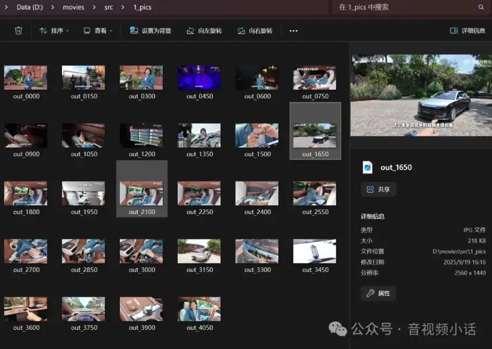
Task: Select the out_2100 thumbnail
Action: [x=141, y=193]
